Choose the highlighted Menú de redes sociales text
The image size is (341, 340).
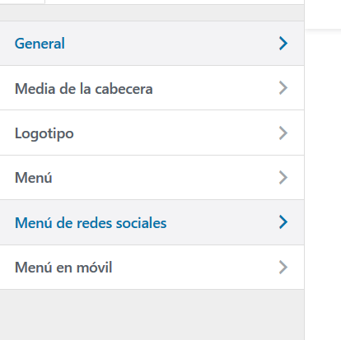tap(91, 222)
